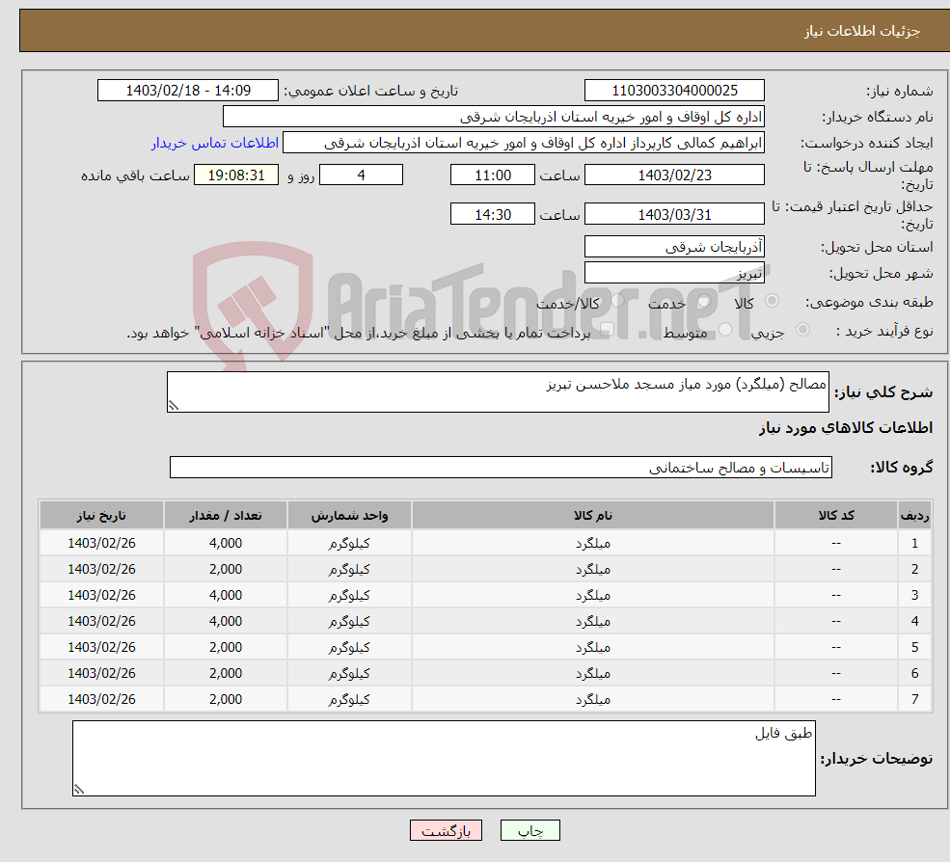Viewport: 950px width, 862px height.
Task: Open the اطلاعات تماس خریدار link
Action: coord(214,143)
